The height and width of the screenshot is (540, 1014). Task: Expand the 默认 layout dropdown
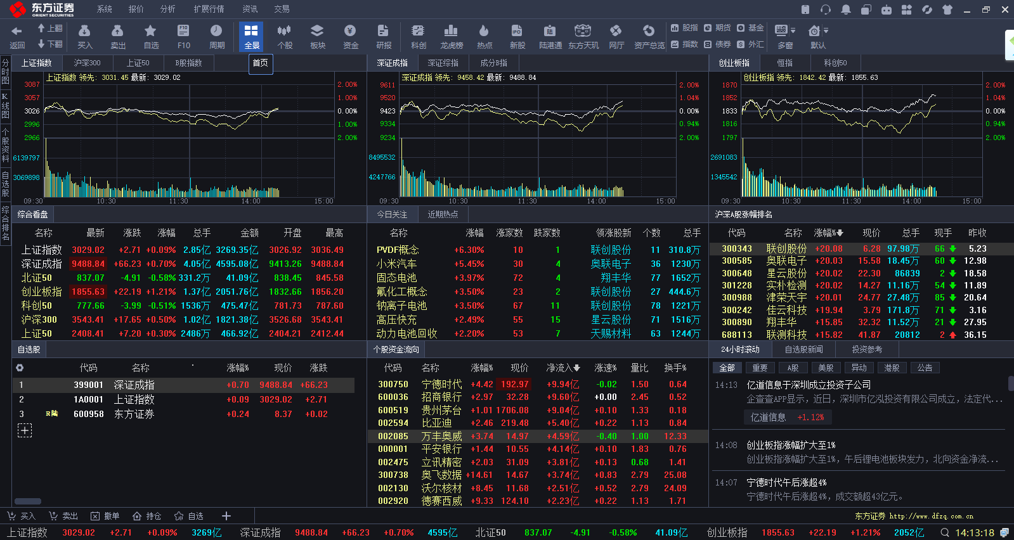tap(826, 30)
